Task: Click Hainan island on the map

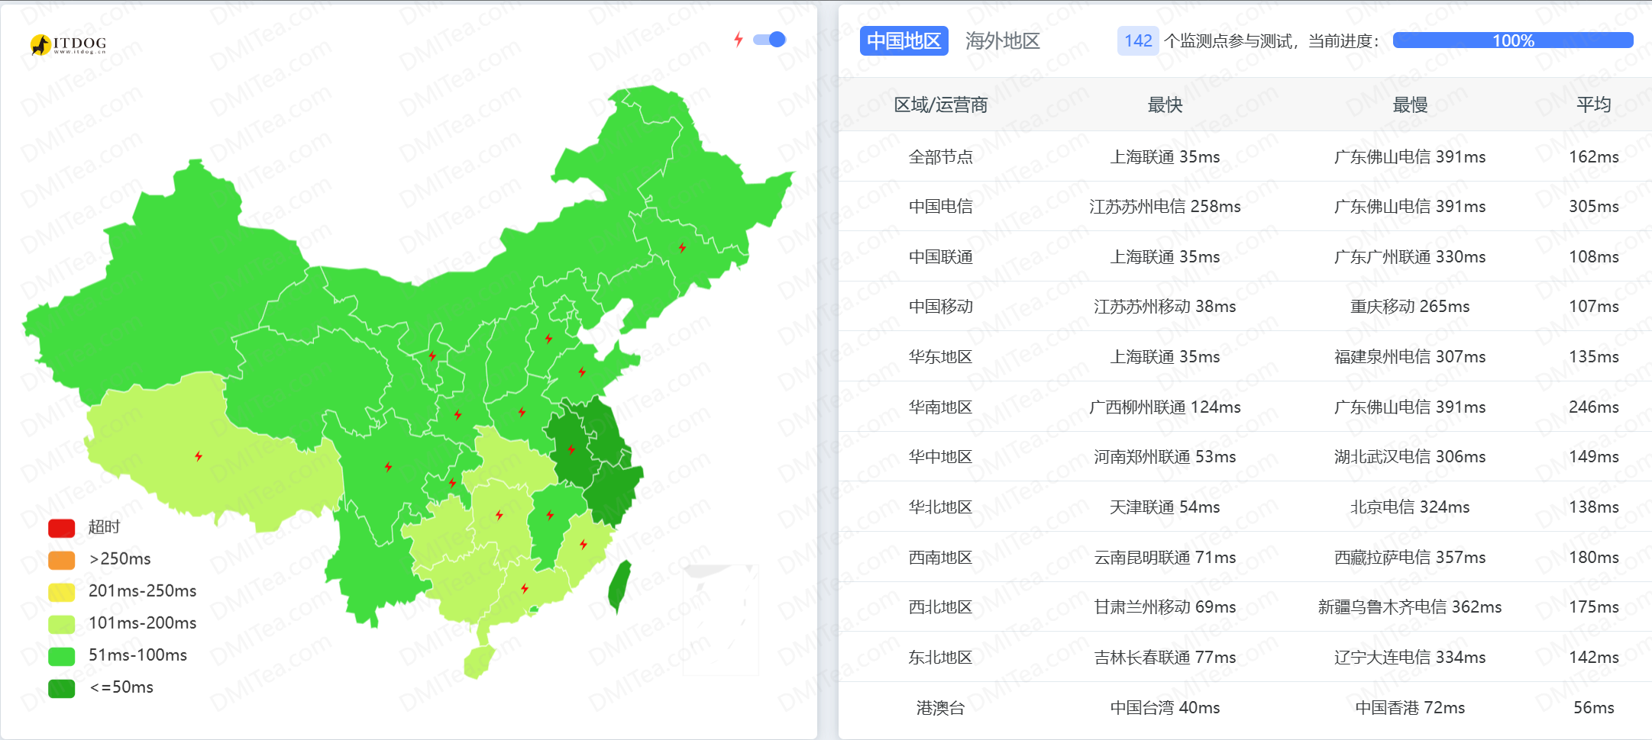Action: (480, 661)
